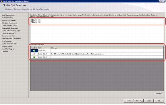Click the Cluster Disk 3 label in checklist
166x105 pixels.
tap(37, 22)
